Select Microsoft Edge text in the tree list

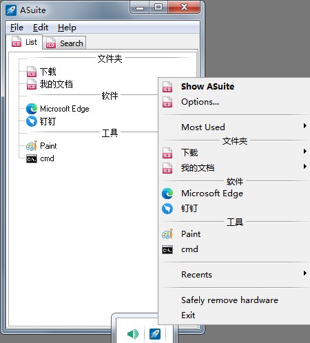pyautogui.click(x=65, y=109)
